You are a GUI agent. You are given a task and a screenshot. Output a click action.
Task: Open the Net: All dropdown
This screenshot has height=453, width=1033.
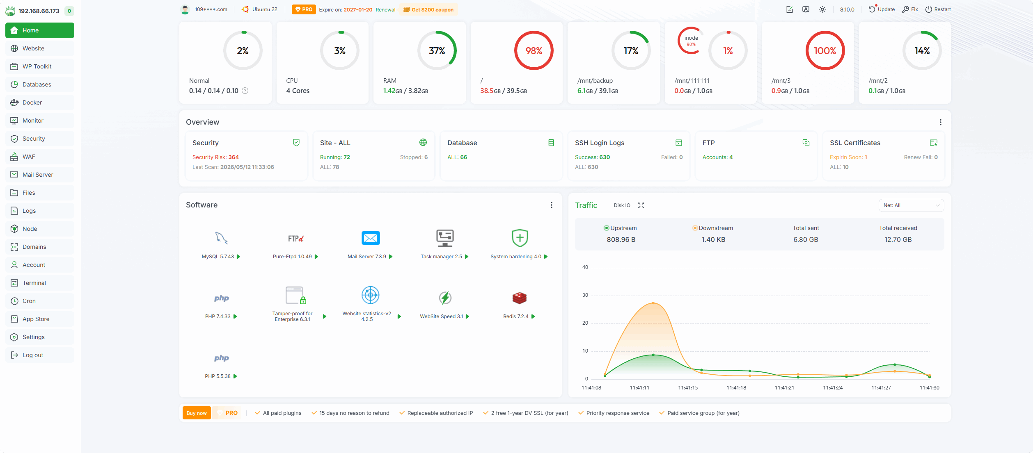pos(911,205)
